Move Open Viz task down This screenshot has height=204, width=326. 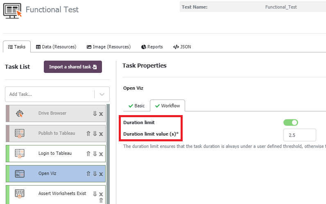pyautogui.click(x=95, y=174)
